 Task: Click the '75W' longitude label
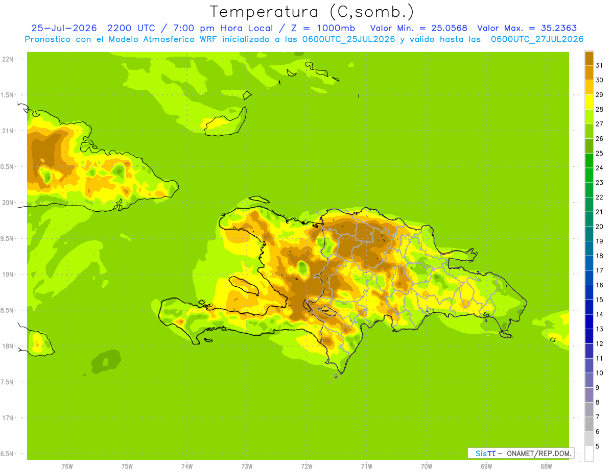127,466
